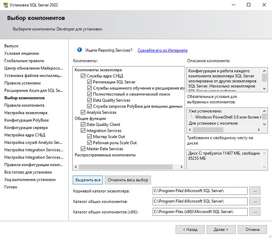Click left arrow in prerequisites horizontal scrollbar
Screen dimensions: 272x238
(190, 130)
